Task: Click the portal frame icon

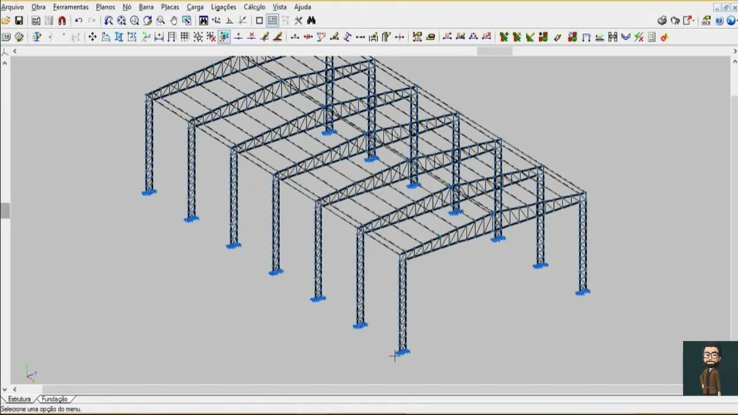Action: (x=586, y=37)
